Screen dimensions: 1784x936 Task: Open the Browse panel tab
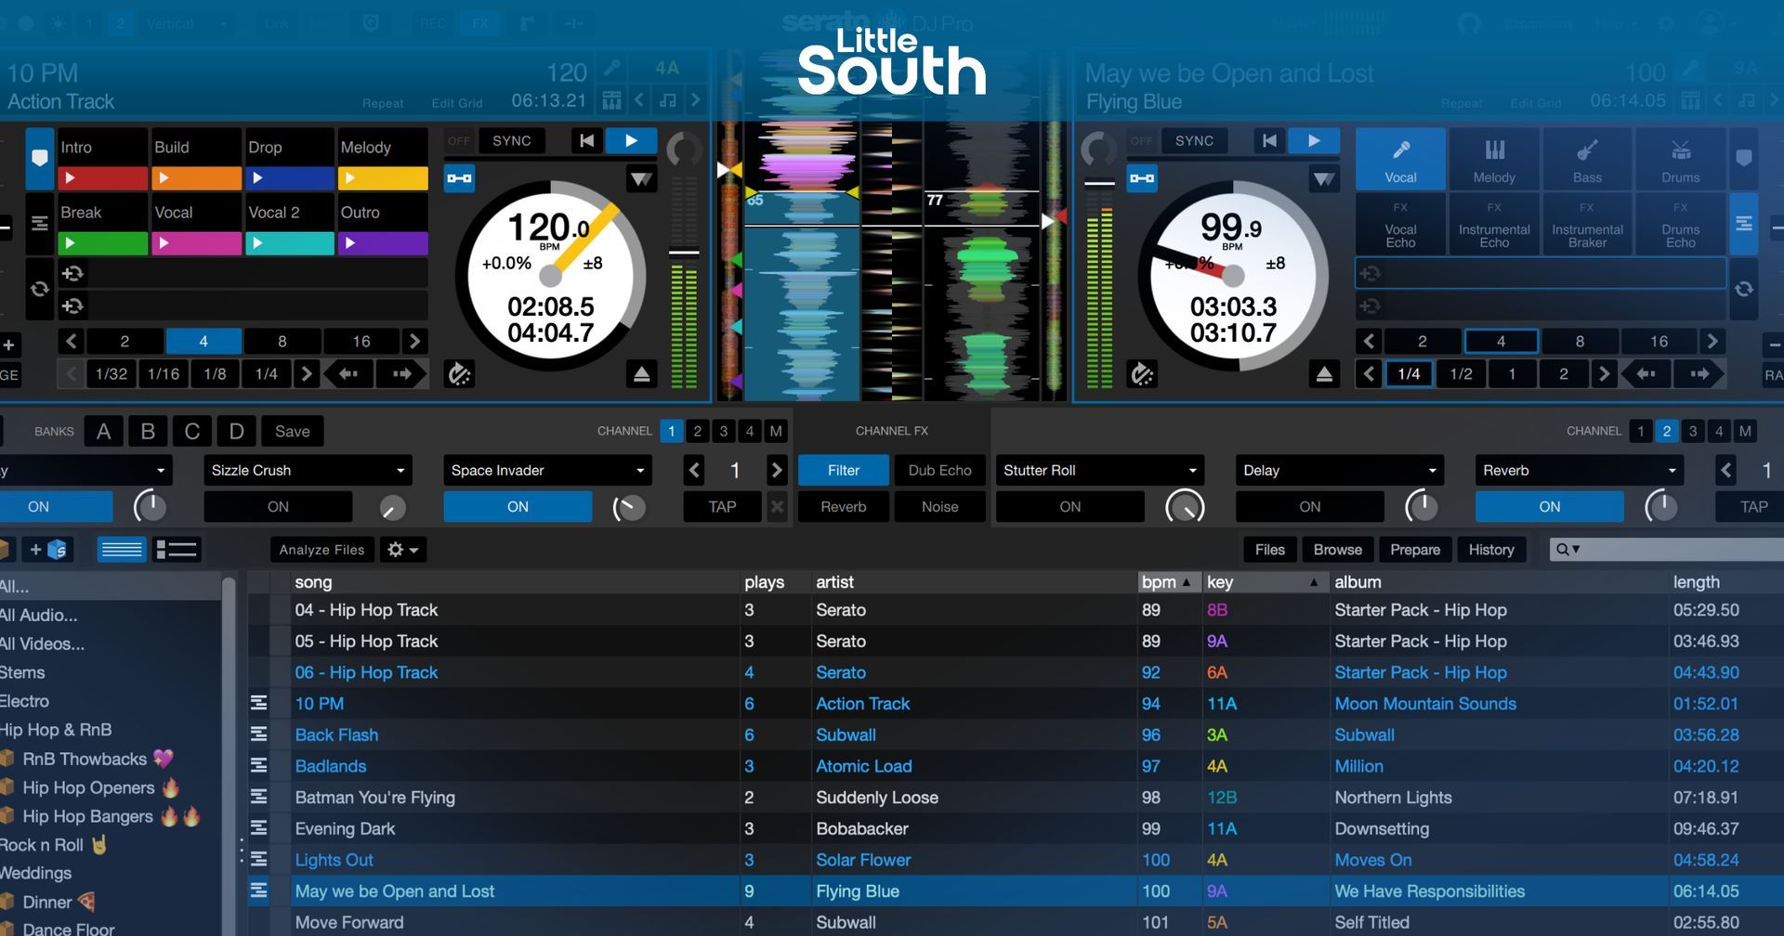tap(1338, 550)
